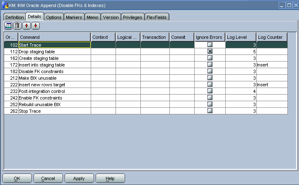
Task: Select the Insert into staging table command
Action: (x=55, y=65)
